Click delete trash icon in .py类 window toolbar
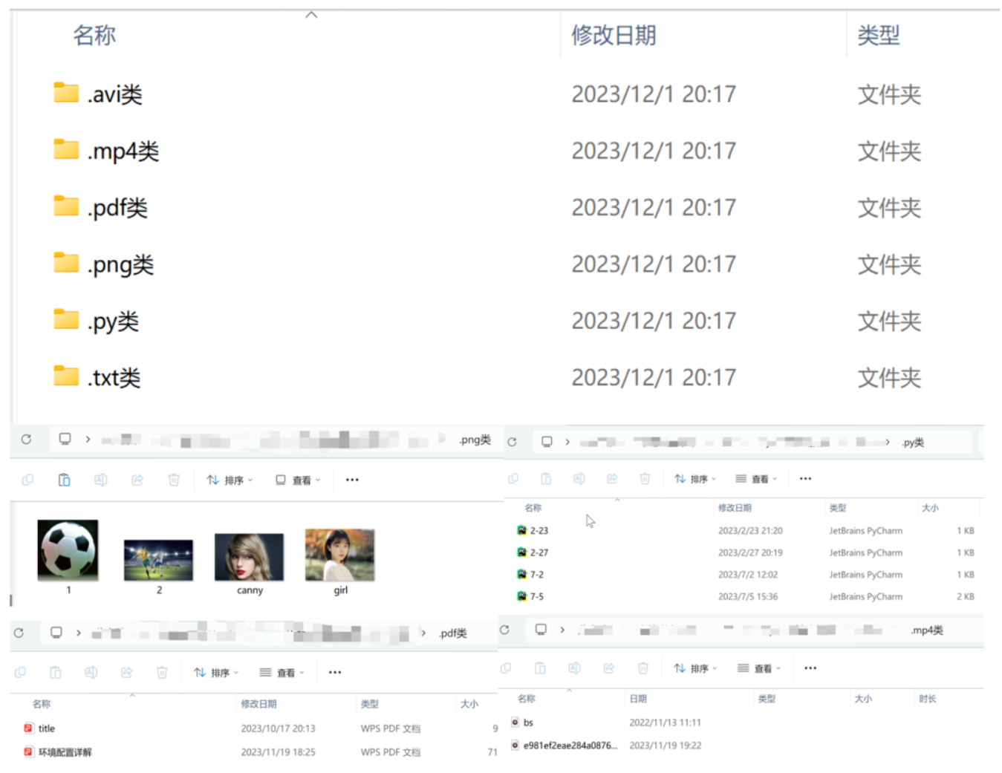Image resolution: width=1002 pixels, height=773 pixels. pos(645,479)
